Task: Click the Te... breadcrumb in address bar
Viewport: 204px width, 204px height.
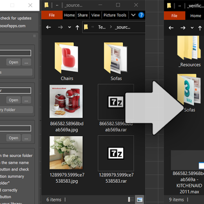Action: pos(102,27)
